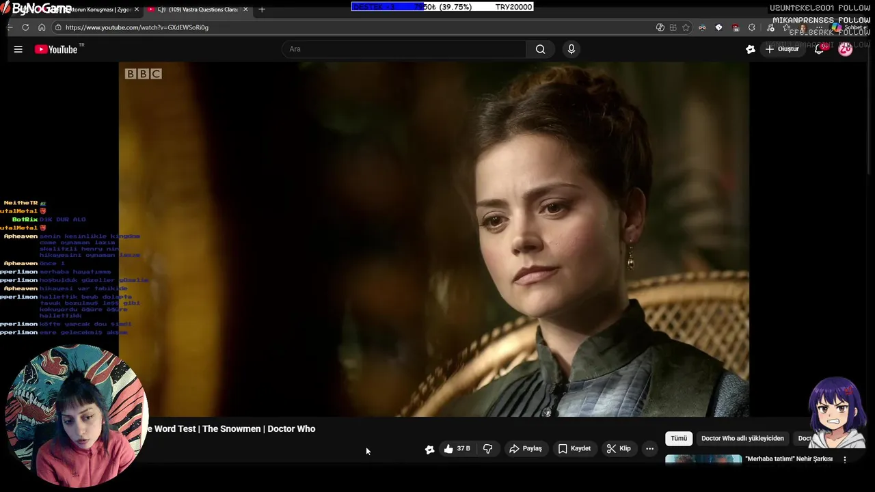Open the media control music icon
Viewport: 875px width, 492px height.
pyautogui.click(x=770, y=27)
